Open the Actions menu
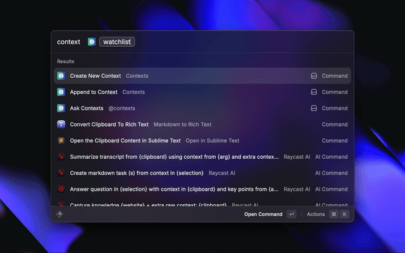 316,214
